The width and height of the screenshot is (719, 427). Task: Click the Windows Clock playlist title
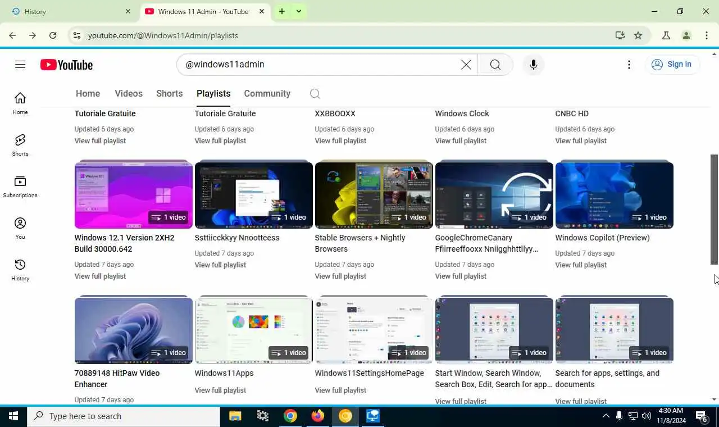tap(462, 113)
